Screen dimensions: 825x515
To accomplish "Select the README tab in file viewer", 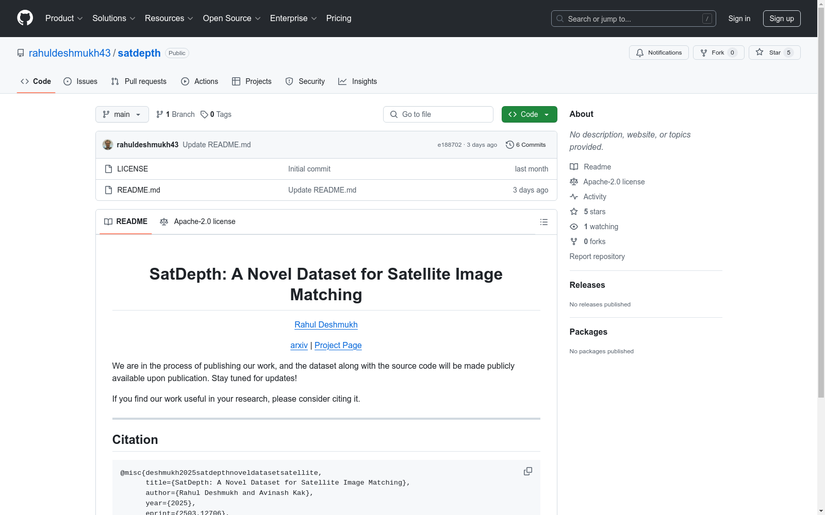I will coord(126,221).
